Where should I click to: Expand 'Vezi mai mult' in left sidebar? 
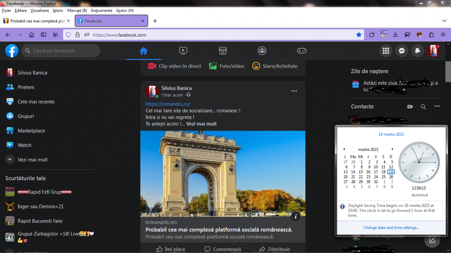point(32,160)
